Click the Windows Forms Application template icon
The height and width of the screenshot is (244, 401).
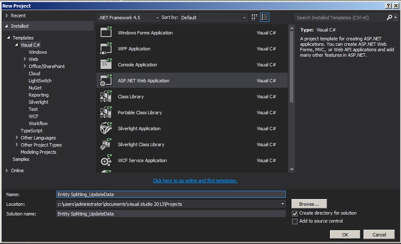click(106, 33)
